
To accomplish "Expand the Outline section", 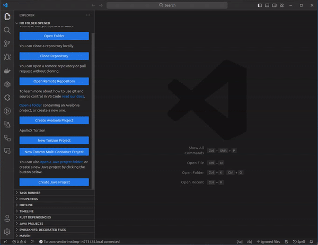I will pos(55,205).
